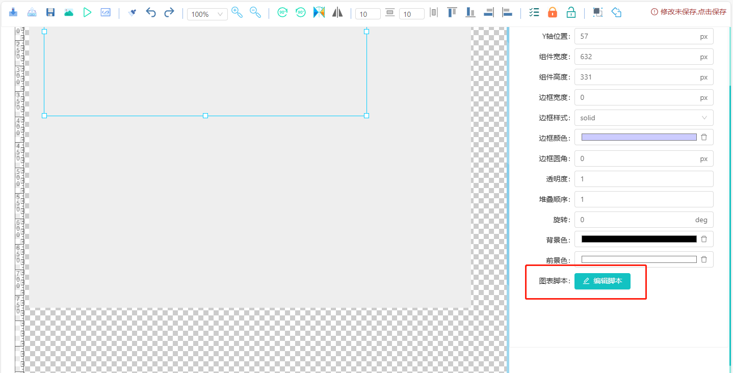Click the ungroup dashed shape icon
Image resolution: width=733 pixels, height=373 pixels.
point(616,12)
